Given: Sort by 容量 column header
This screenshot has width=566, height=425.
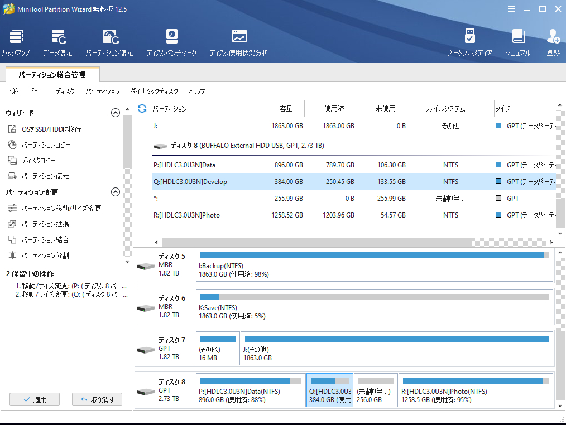Looking at the screenshot, I should (279, 109).
